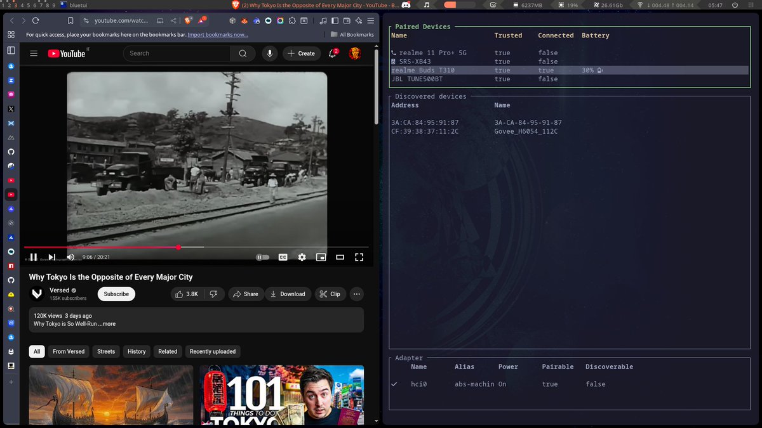The width and height of the screenshot is (762, 428).
Task: Go to the YouTube home logo
Action: pyautogui.click(x=66, y=54)
